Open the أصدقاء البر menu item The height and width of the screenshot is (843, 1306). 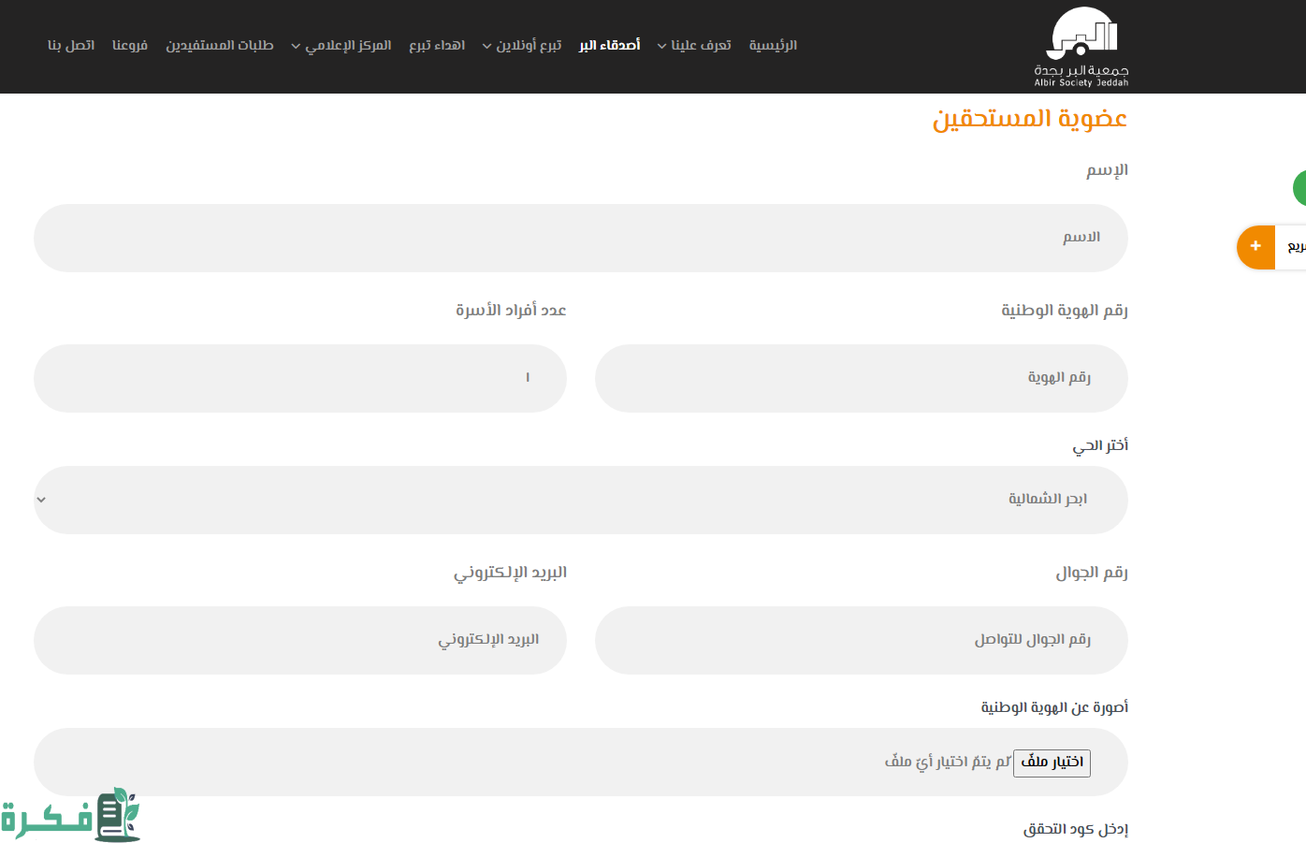[609, 45]
